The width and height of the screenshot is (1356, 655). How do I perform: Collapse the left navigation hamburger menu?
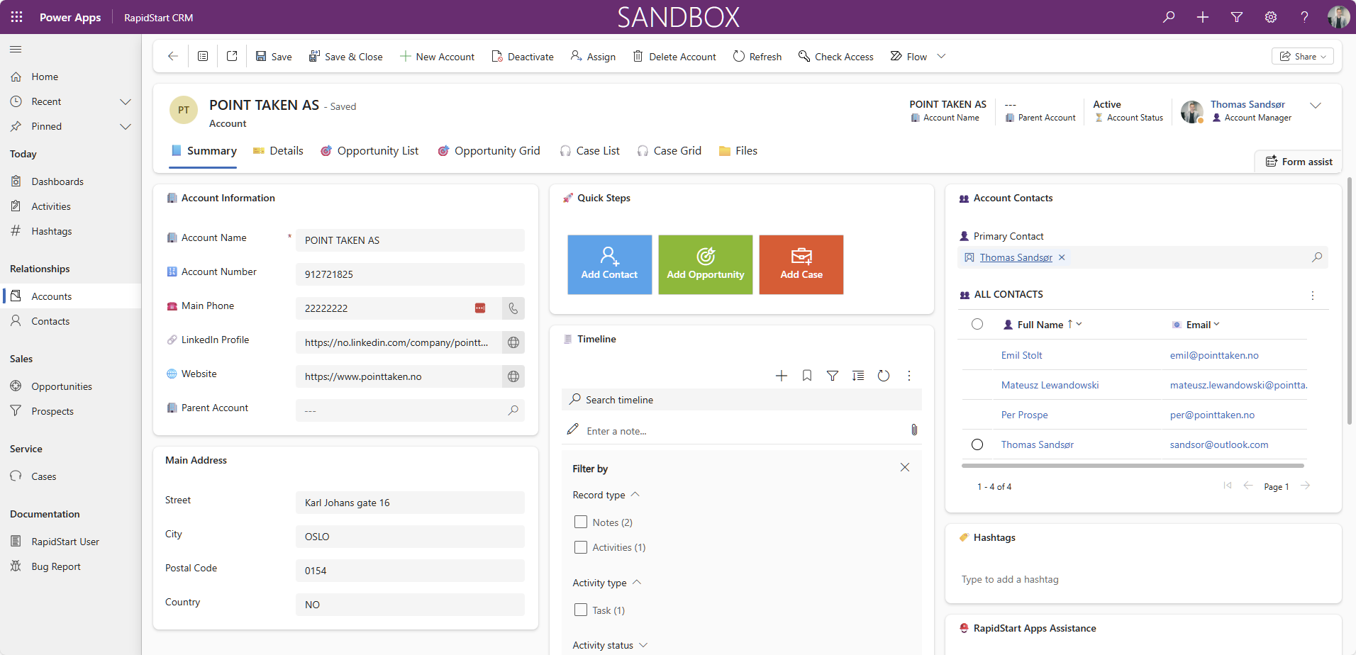[x=16, y=50]
